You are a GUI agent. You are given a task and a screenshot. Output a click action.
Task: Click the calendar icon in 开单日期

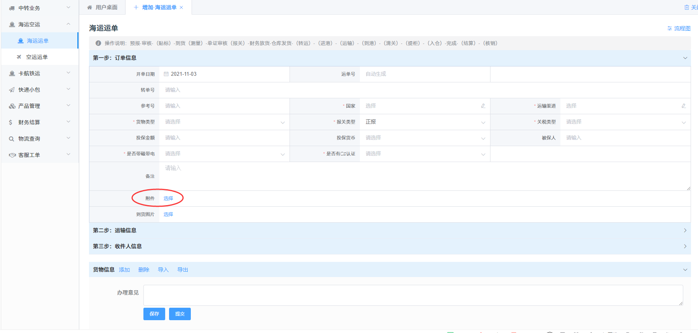tap(166, 74)
